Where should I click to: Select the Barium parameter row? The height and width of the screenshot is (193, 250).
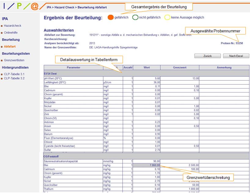coord(147,134)
